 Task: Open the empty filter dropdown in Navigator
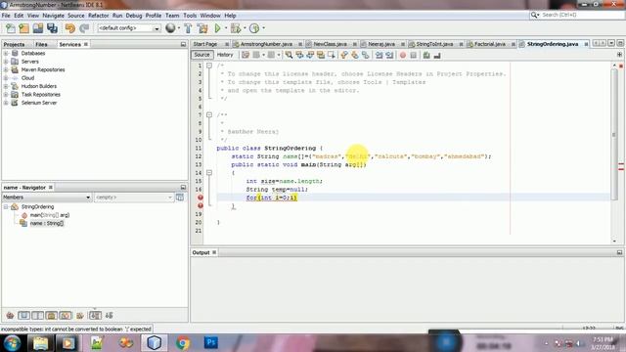[x=134, y=198]
